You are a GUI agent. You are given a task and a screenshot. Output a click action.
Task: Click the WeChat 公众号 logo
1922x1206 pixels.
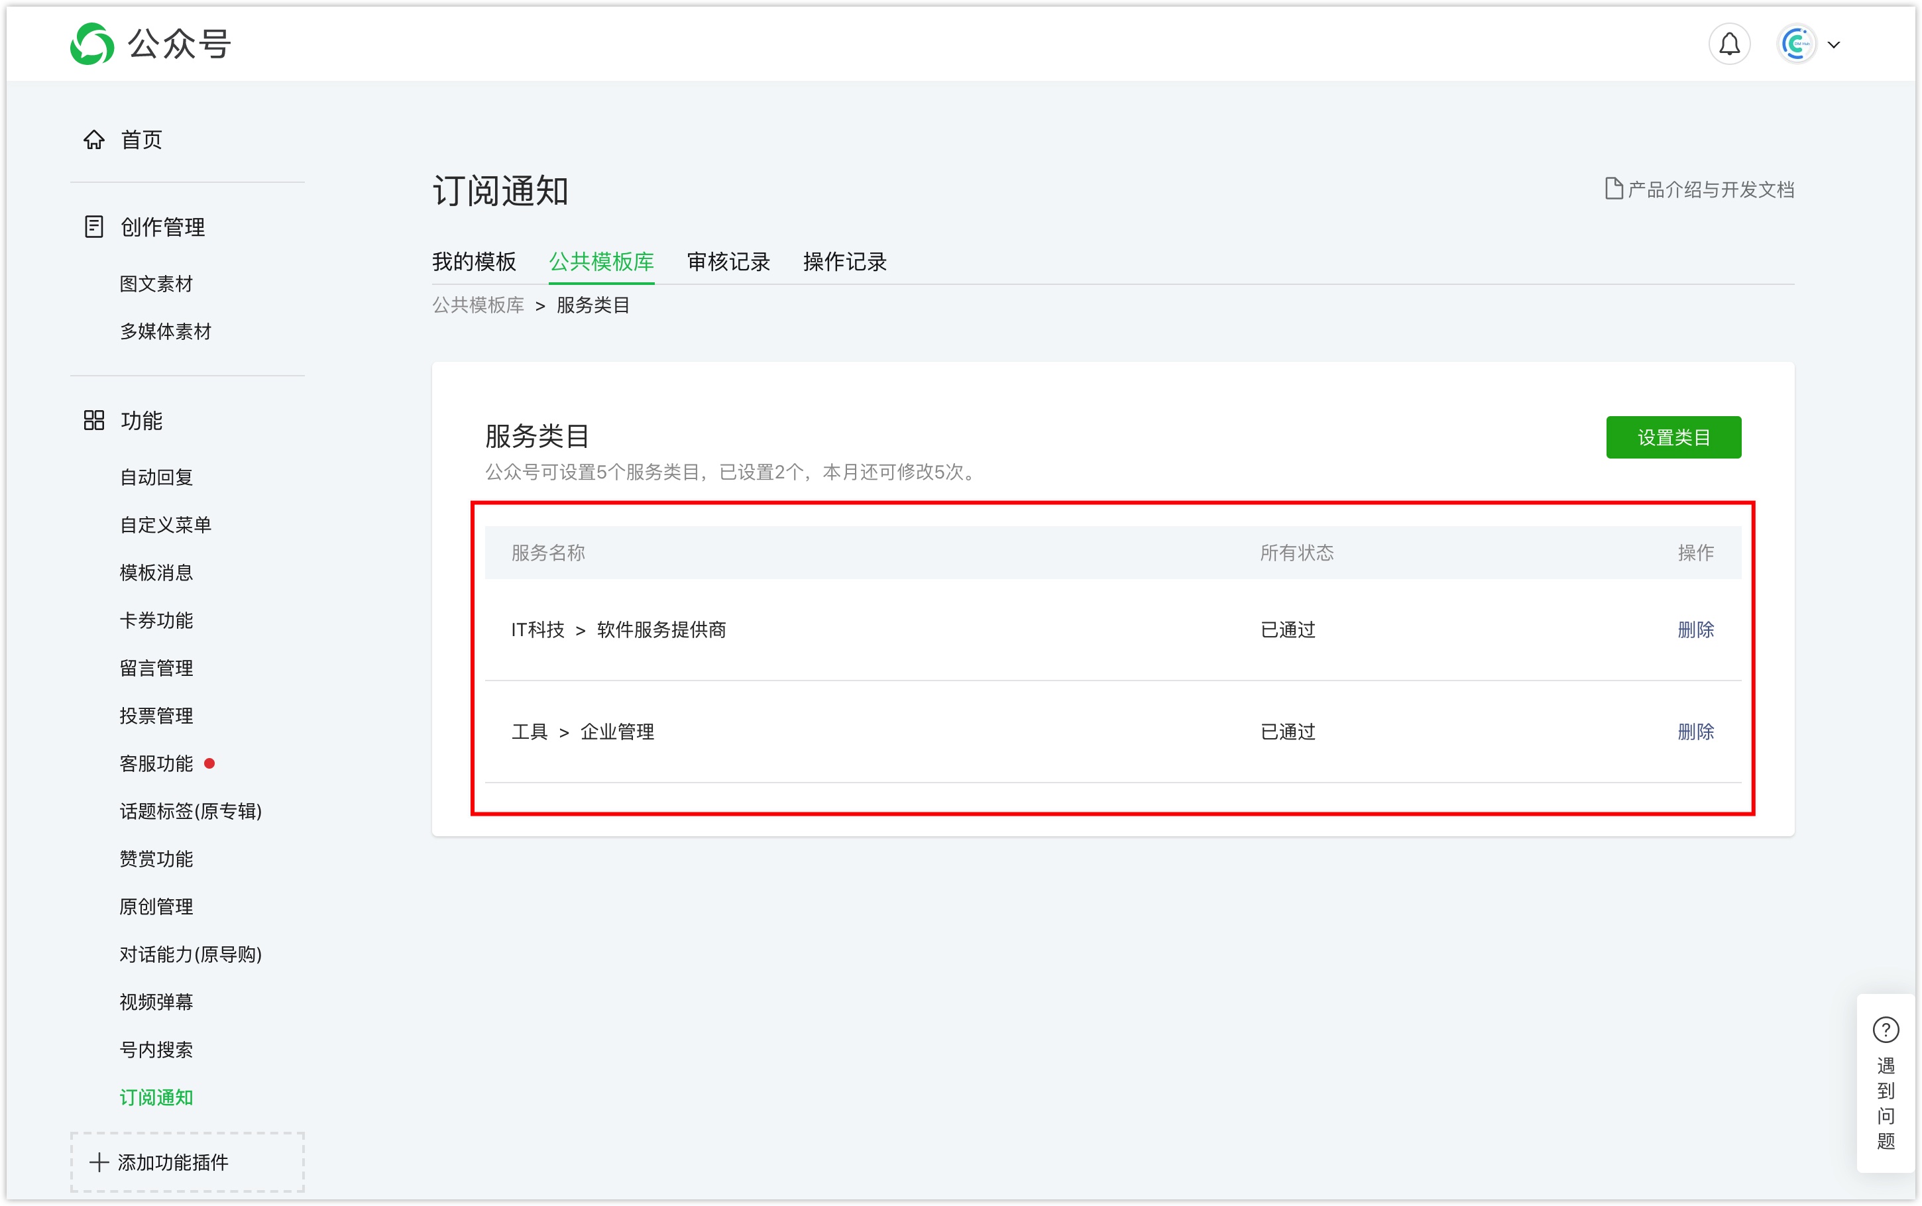(150, 44)
